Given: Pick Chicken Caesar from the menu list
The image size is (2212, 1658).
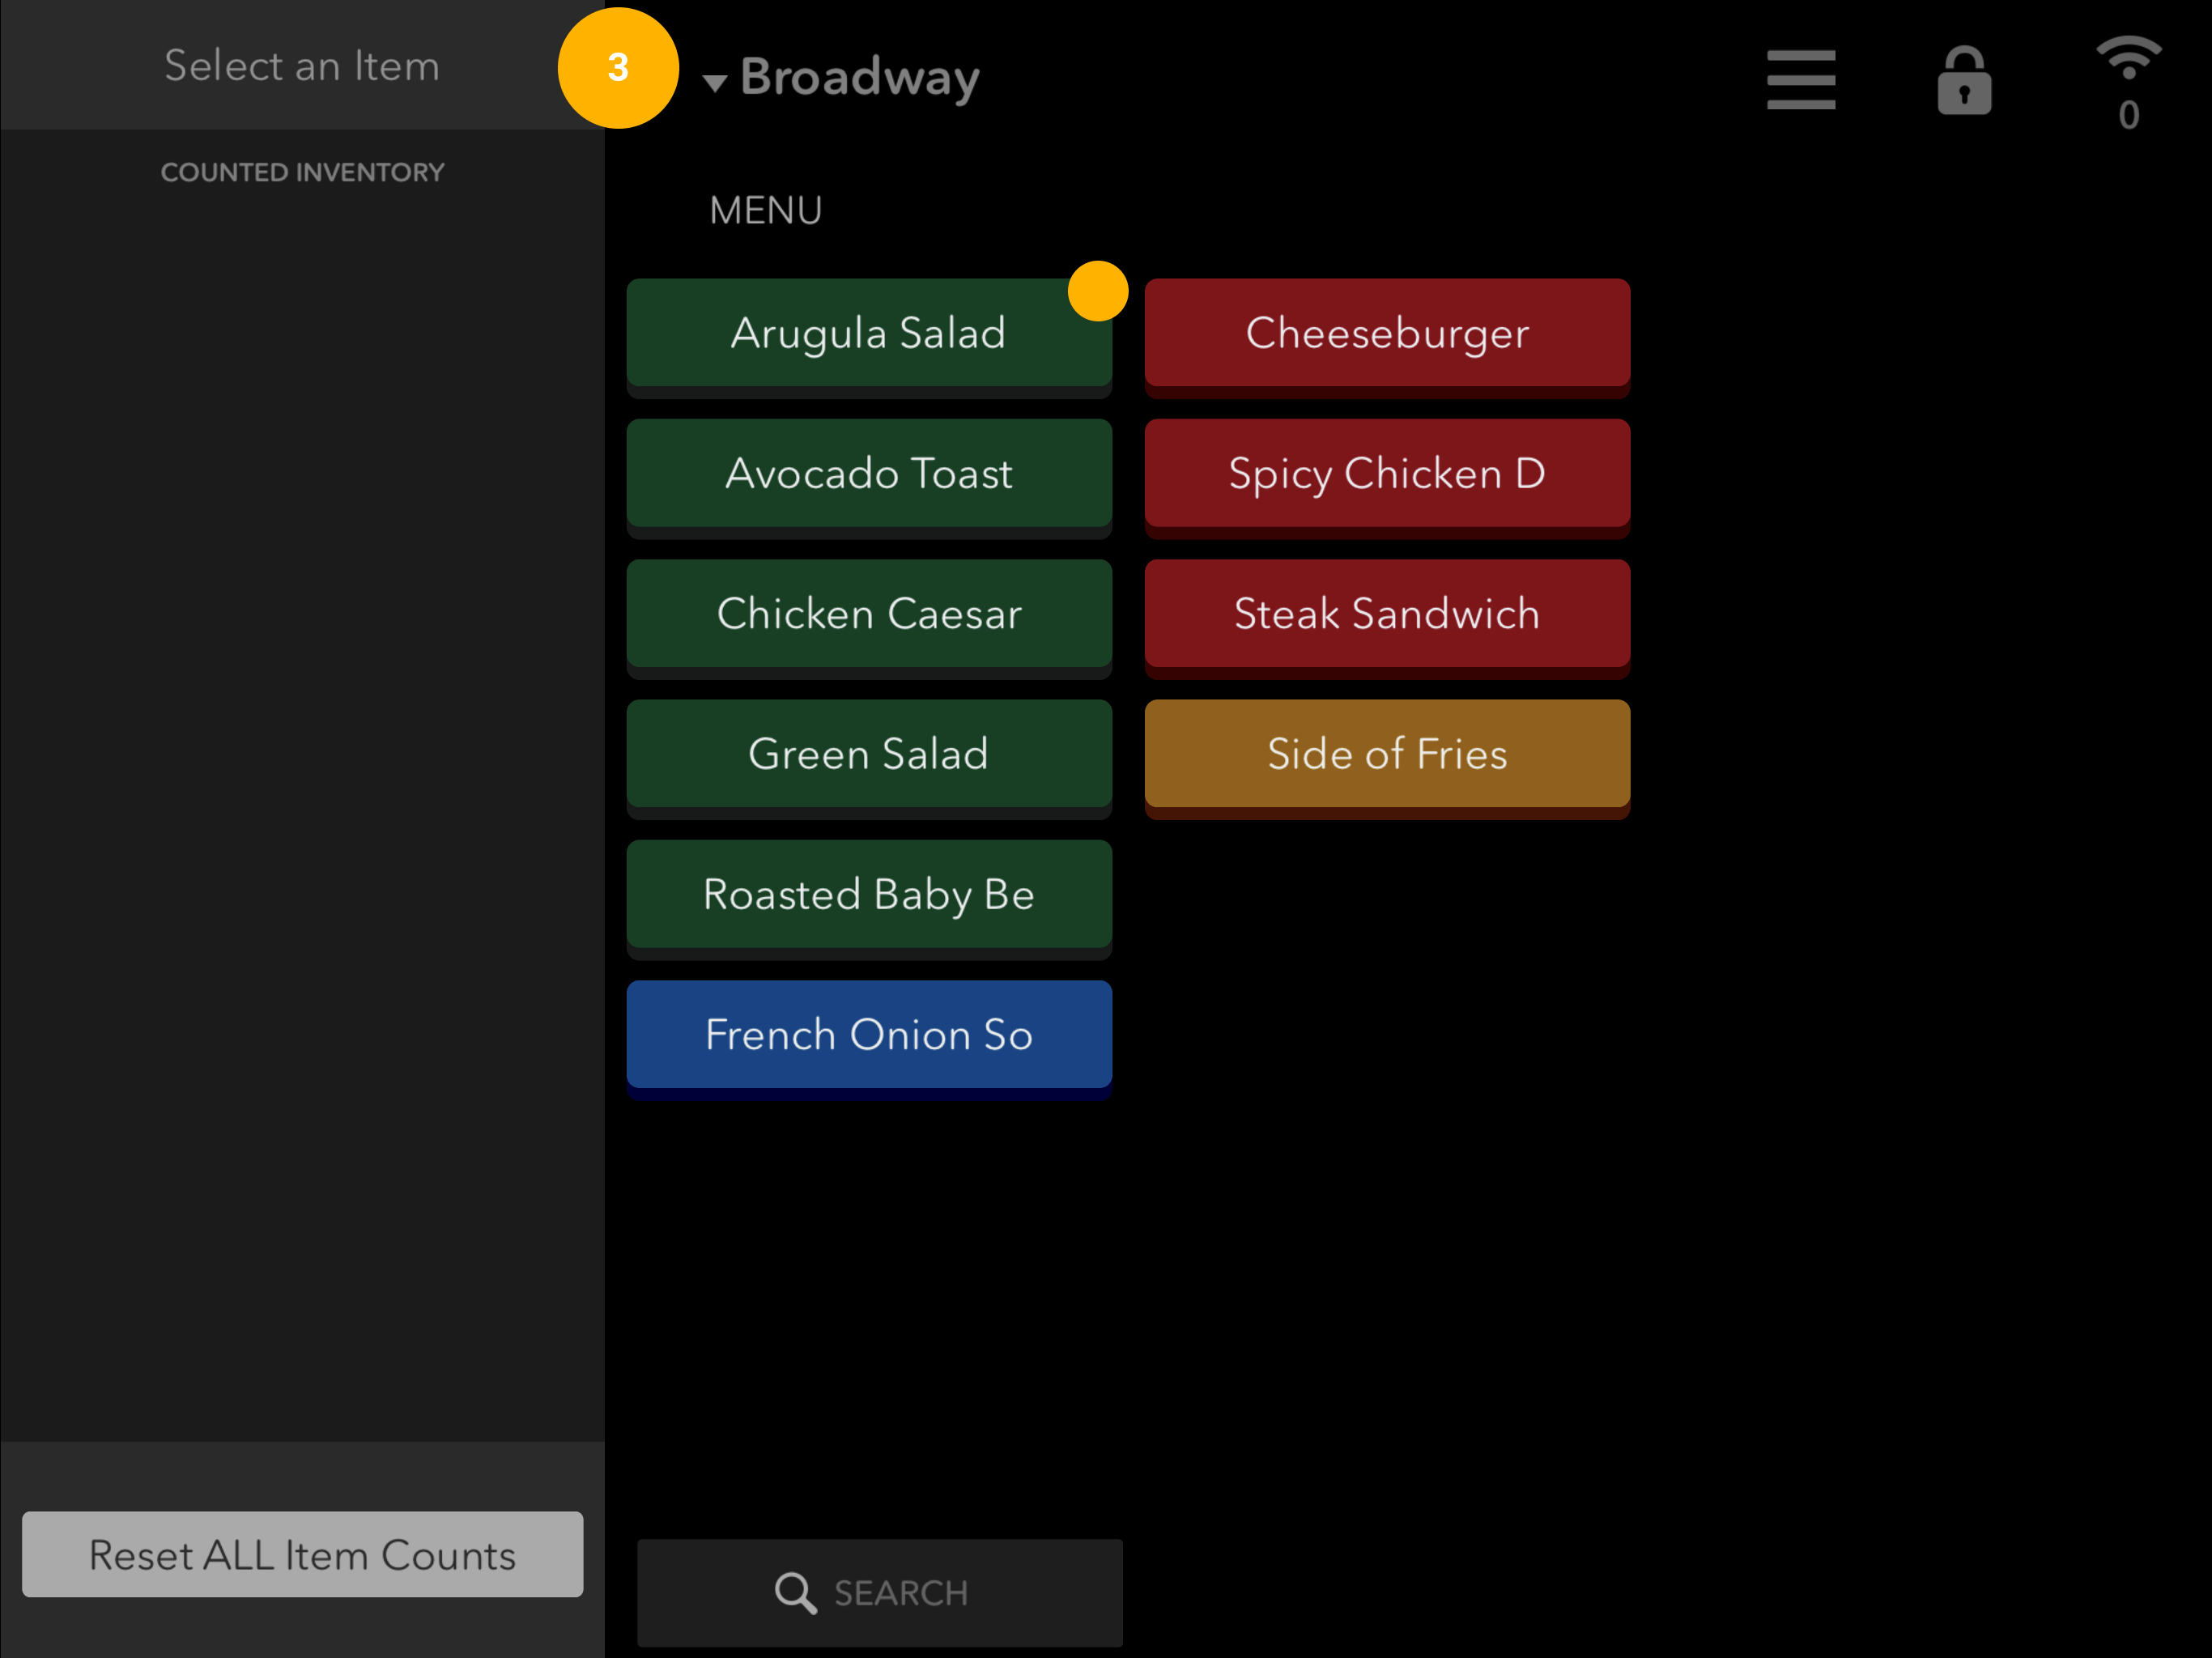Looking at the screenshot, I should (x=869, y=614).
